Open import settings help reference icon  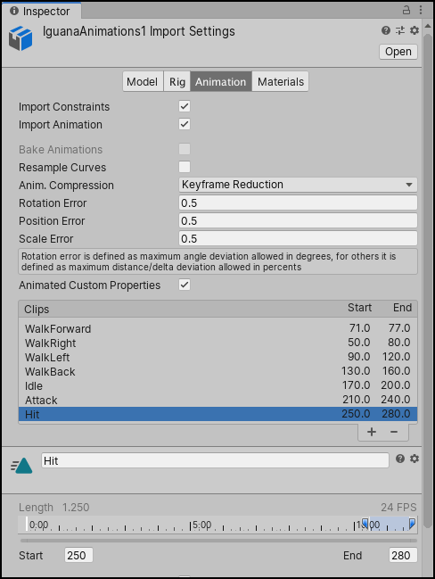386,30
